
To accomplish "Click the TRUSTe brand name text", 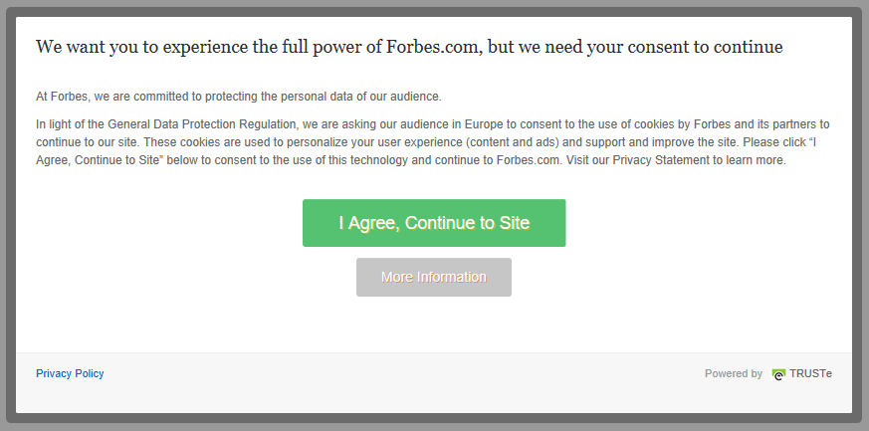I will pyautogui.click(x=811, y=373).
